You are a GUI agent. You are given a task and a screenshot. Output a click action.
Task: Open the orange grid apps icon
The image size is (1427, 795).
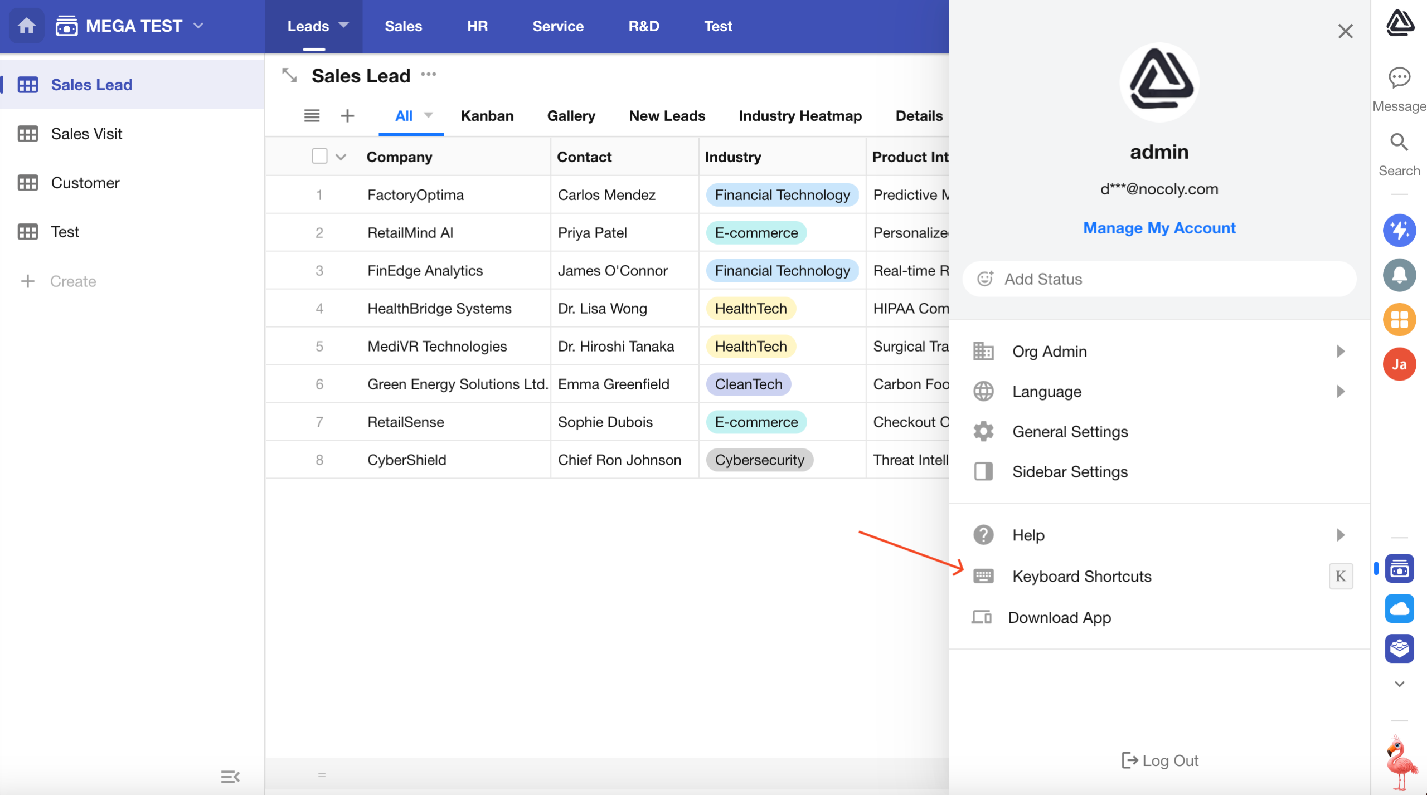(x=1399, y=320)
